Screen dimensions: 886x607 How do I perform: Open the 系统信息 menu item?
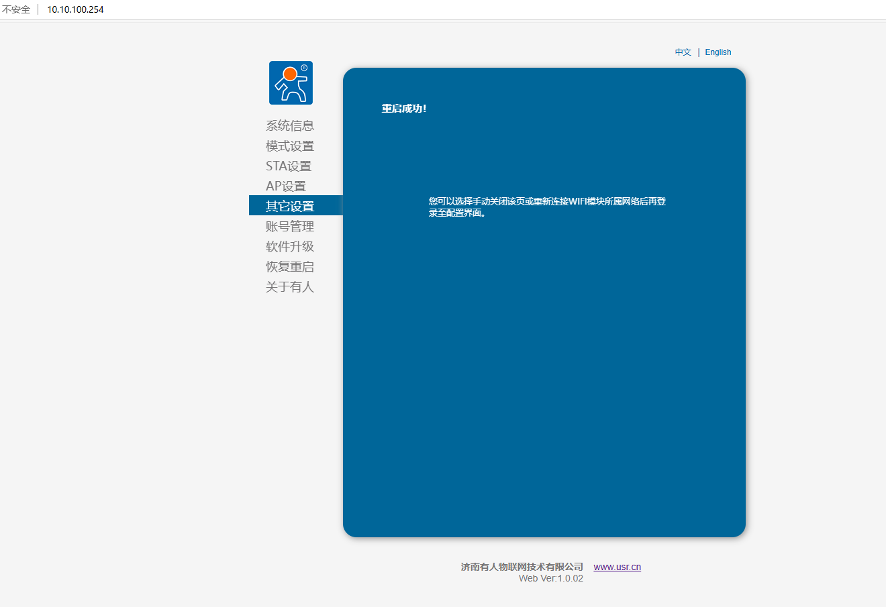click(x=289, y=125)
